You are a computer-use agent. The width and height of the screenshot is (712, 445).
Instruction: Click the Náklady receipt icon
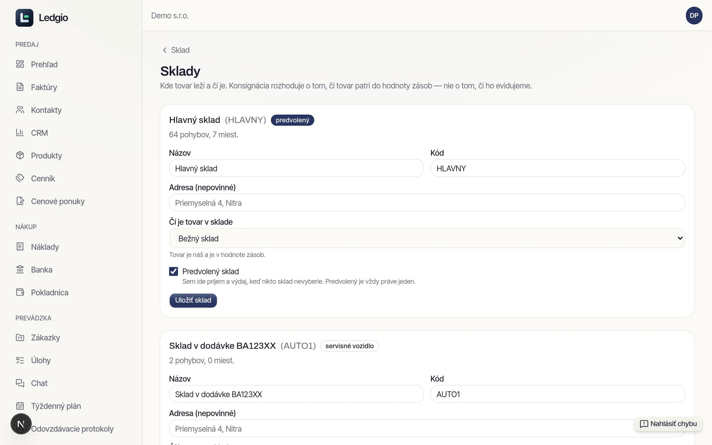point(20,247)
